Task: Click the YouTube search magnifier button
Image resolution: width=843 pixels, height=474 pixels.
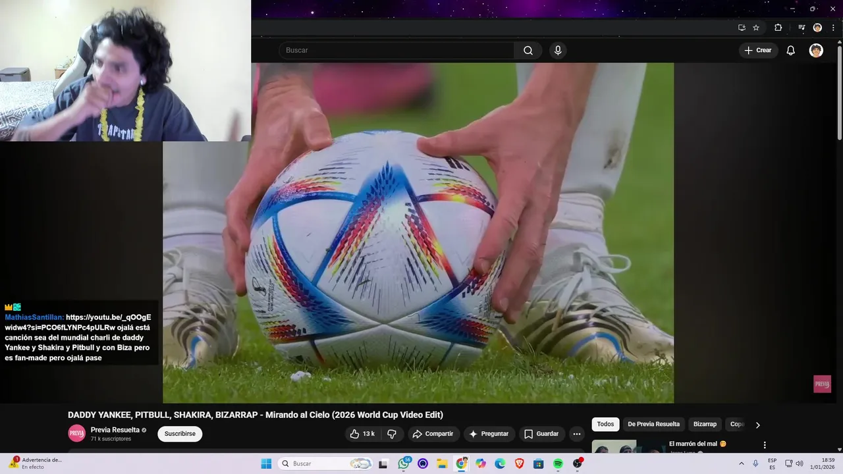Action: 528,51
